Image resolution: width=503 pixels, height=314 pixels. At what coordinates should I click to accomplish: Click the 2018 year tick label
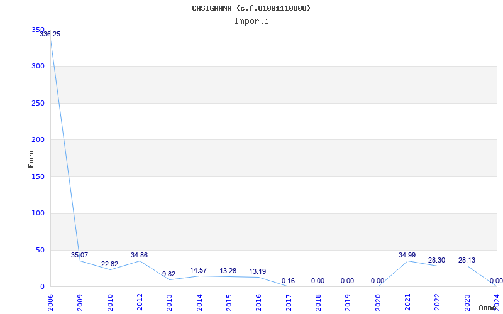click(x=318, y=303)
